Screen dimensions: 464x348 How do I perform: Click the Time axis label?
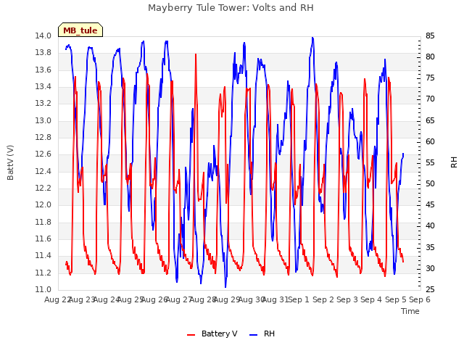tap(410, 311)
